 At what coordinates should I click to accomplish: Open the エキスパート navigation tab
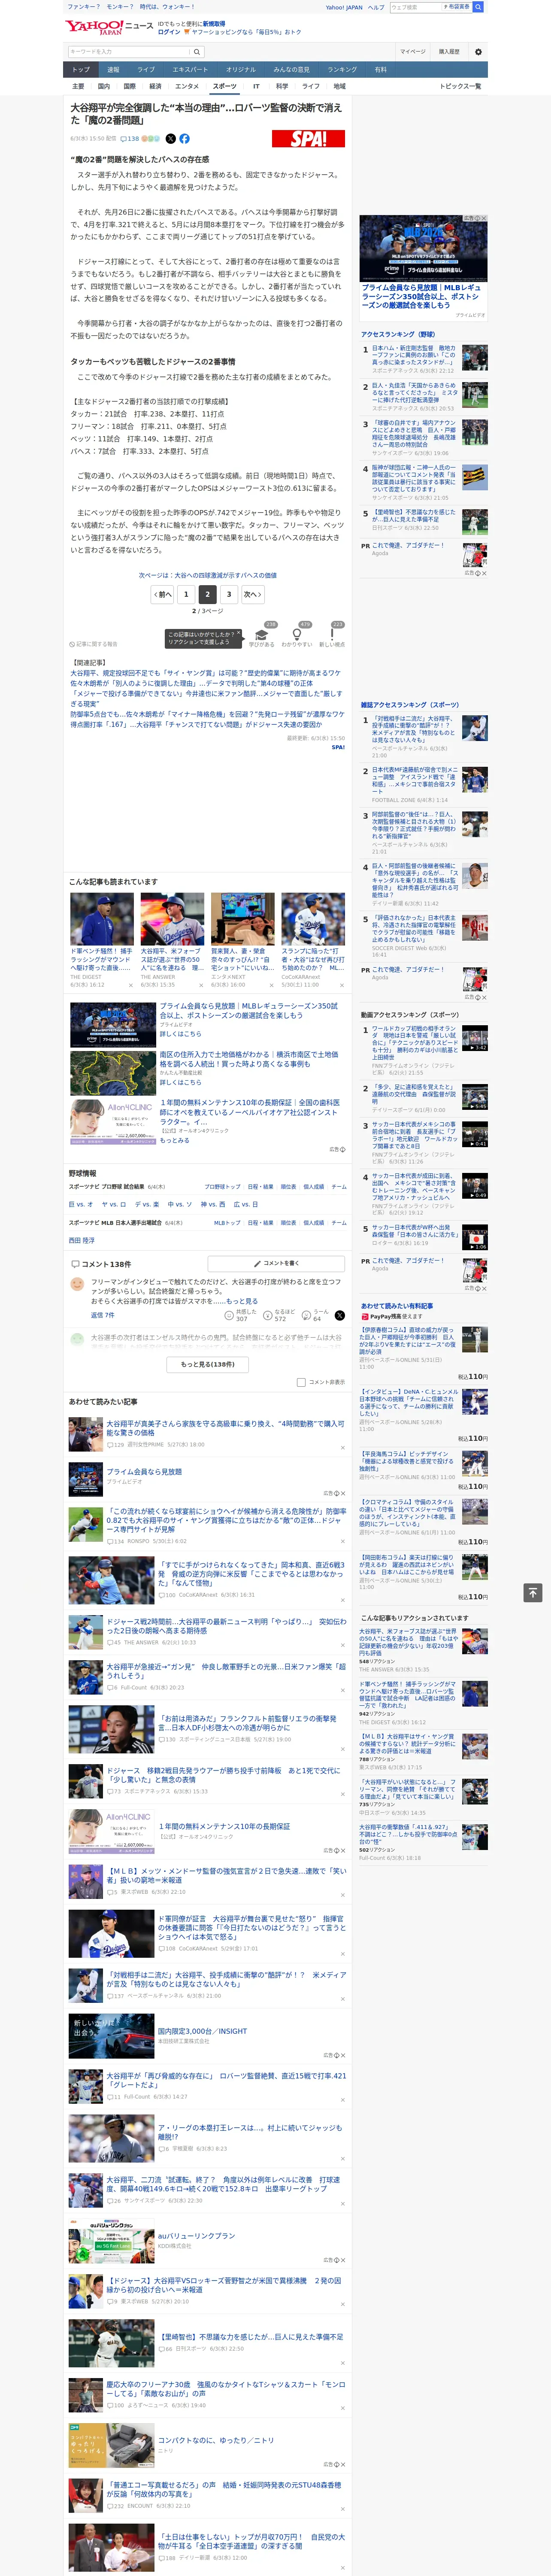point(190,70)
